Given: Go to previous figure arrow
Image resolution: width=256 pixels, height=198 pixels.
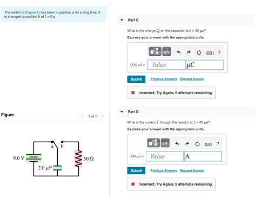Looking at the screenshot, I should [82, 116].
